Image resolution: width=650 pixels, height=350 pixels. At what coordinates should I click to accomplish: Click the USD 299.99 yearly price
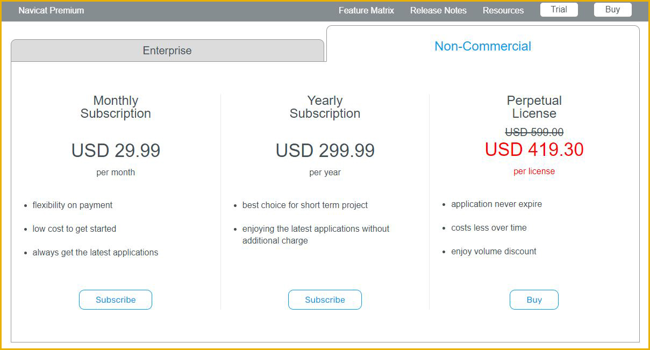pos(325,151)
